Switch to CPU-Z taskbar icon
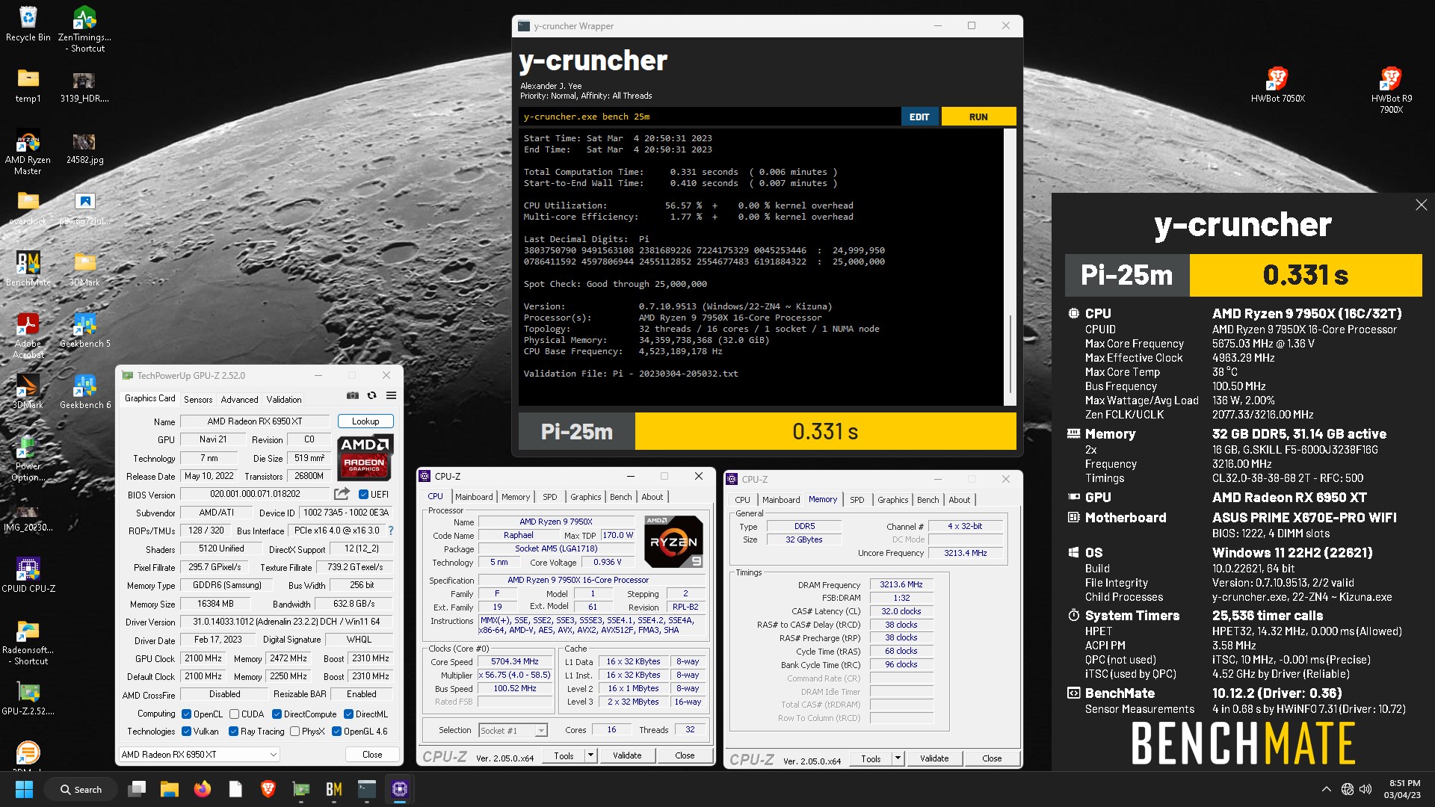Screen dimensions: 1435x807 click(x=400, y=789)
